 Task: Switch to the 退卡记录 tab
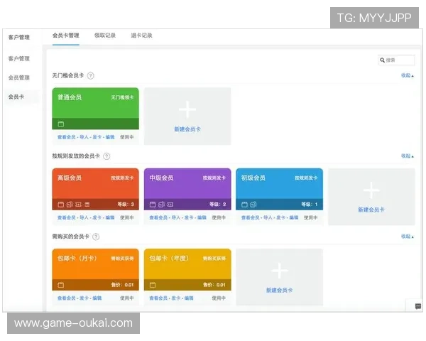click(141, 36)
